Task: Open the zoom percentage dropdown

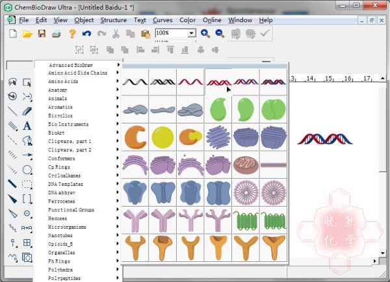Action: click(192, 33)
